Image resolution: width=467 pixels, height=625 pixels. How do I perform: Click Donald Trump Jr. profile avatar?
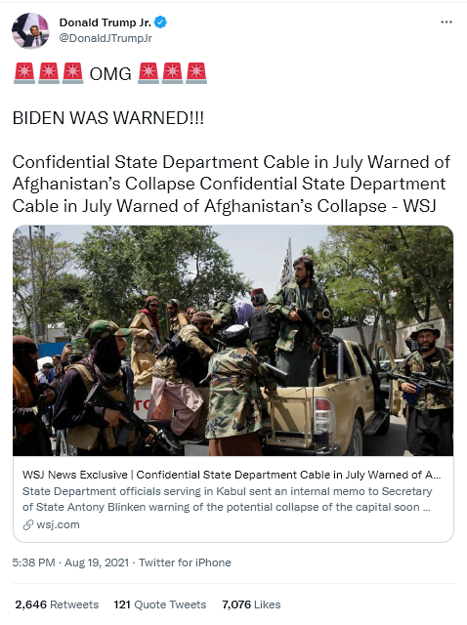30,30
